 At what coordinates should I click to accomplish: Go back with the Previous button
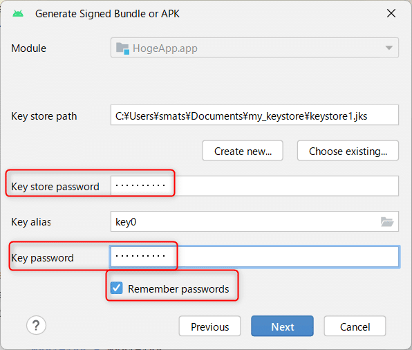(x=209, y=326)
